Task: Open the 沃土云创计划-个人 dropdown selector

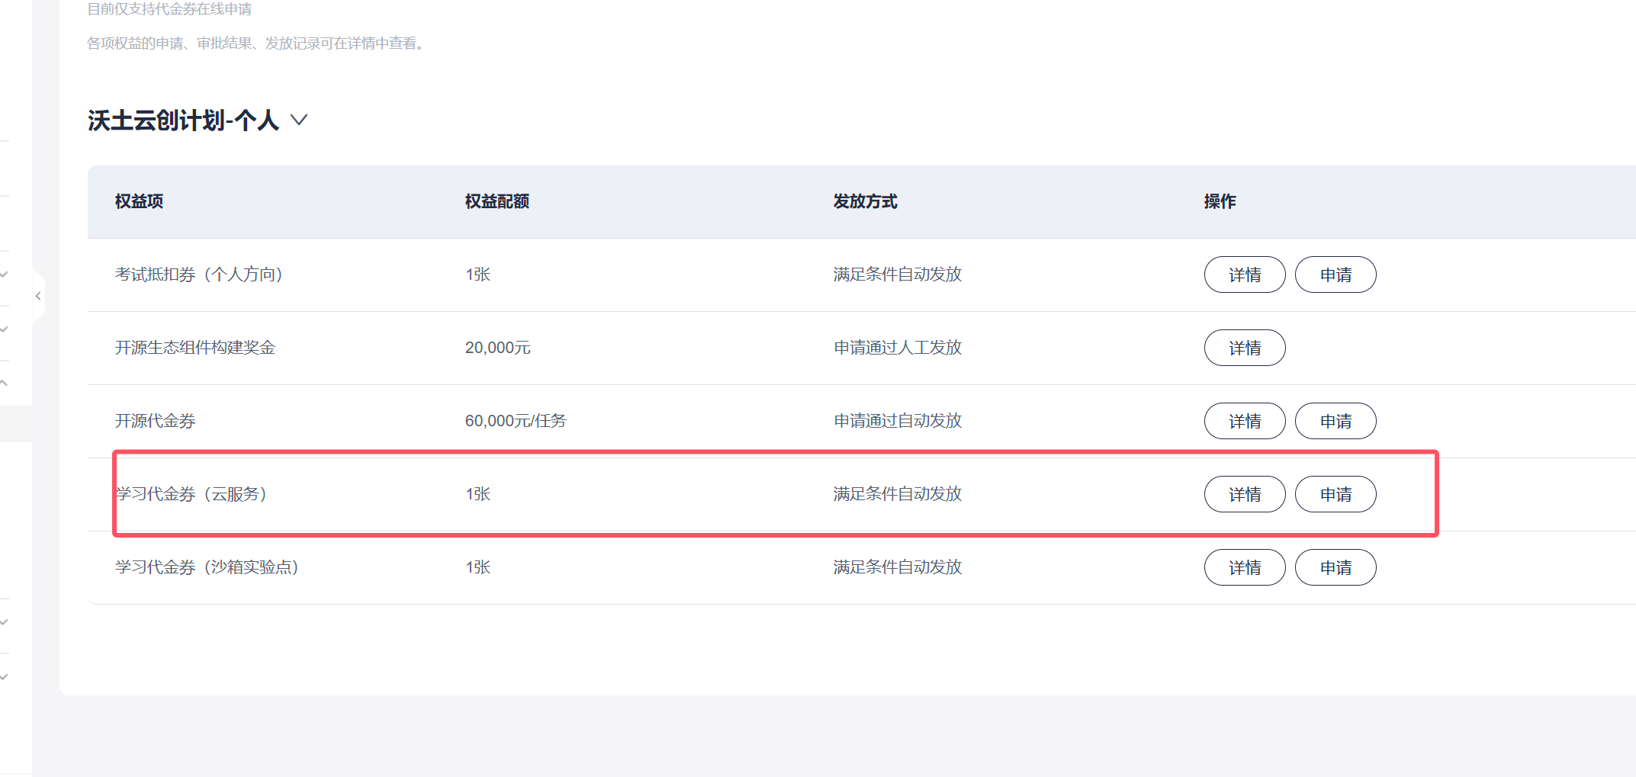Action: coord(299,120)
